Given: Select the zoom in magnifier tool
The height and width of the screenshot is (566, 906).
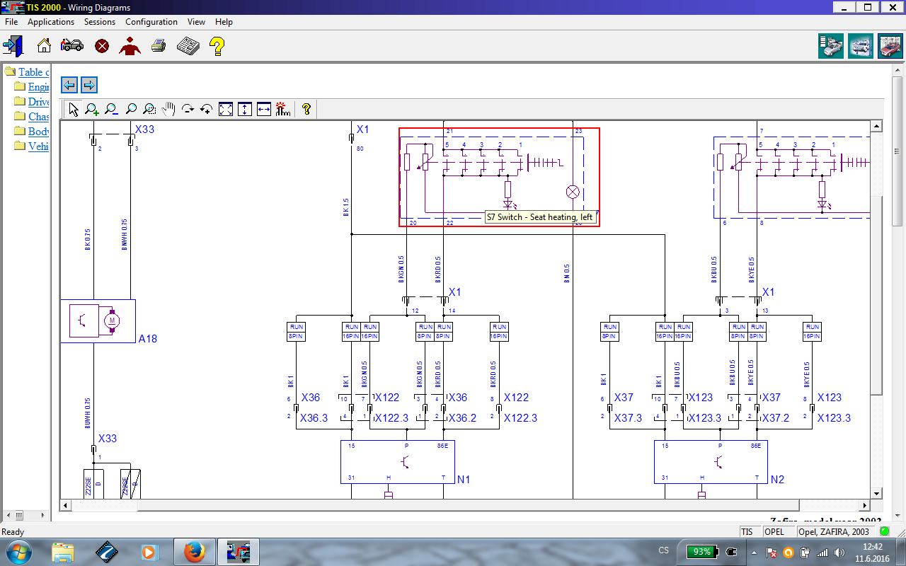Looking at the screenshot, I should [x=92, y=109].
